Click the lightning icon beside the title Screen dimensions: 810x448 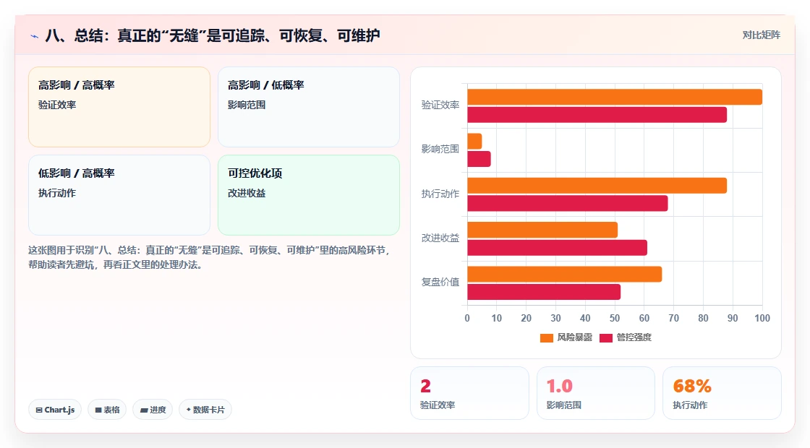35,36
